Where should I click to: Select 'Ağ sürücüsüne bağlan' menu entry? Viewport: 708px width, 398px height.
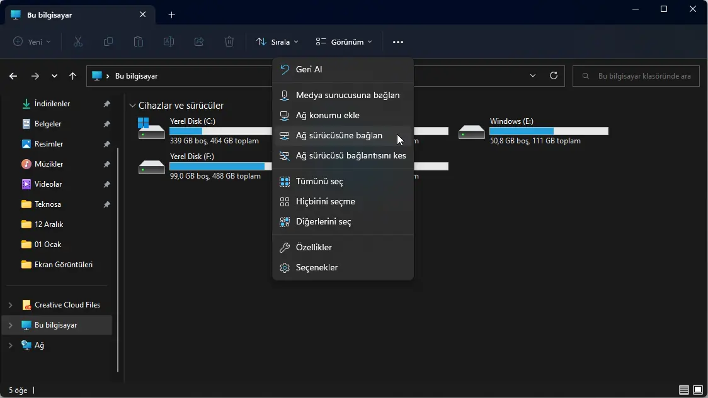tap(339, 136)
